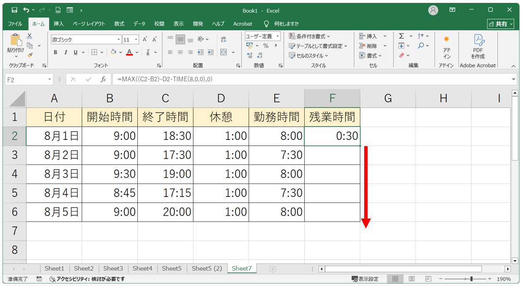Viewport: 522px width, 286px height.
Task: Open Format as Table dropdown
Action: point(318,46)
